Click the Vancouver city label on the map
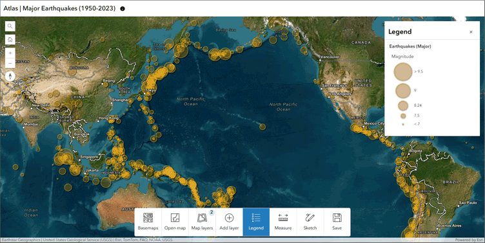This screenshot has height=243, width=485. point(330,57)
